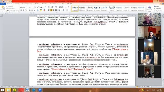Screen dimensions: 164x92
Task: Open the Windows Start button
Action: click(3, 90)
